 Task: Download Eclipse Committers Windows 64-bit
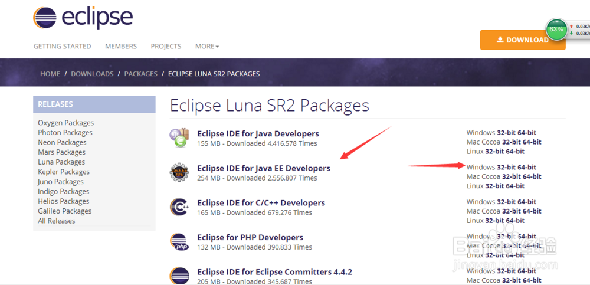(527, 271)
